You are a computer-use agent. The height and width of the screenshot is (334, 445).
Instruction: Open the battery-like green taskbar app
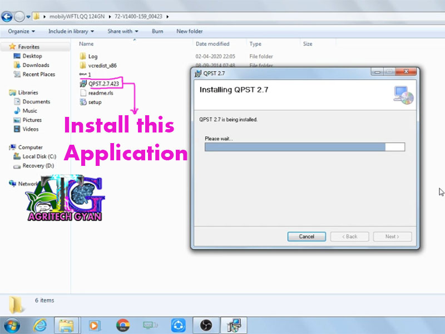tap(150, 325)
